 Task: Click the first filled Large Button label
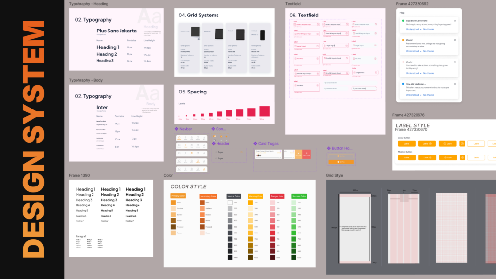(407, 144)
